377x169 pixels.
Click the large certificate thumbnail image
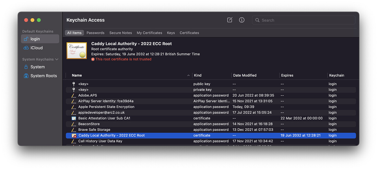point(77,51)
